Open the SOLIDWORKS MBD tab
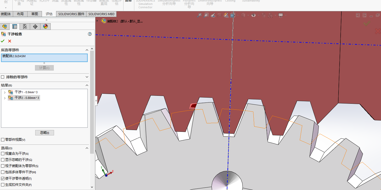 [x=101, y=14]
